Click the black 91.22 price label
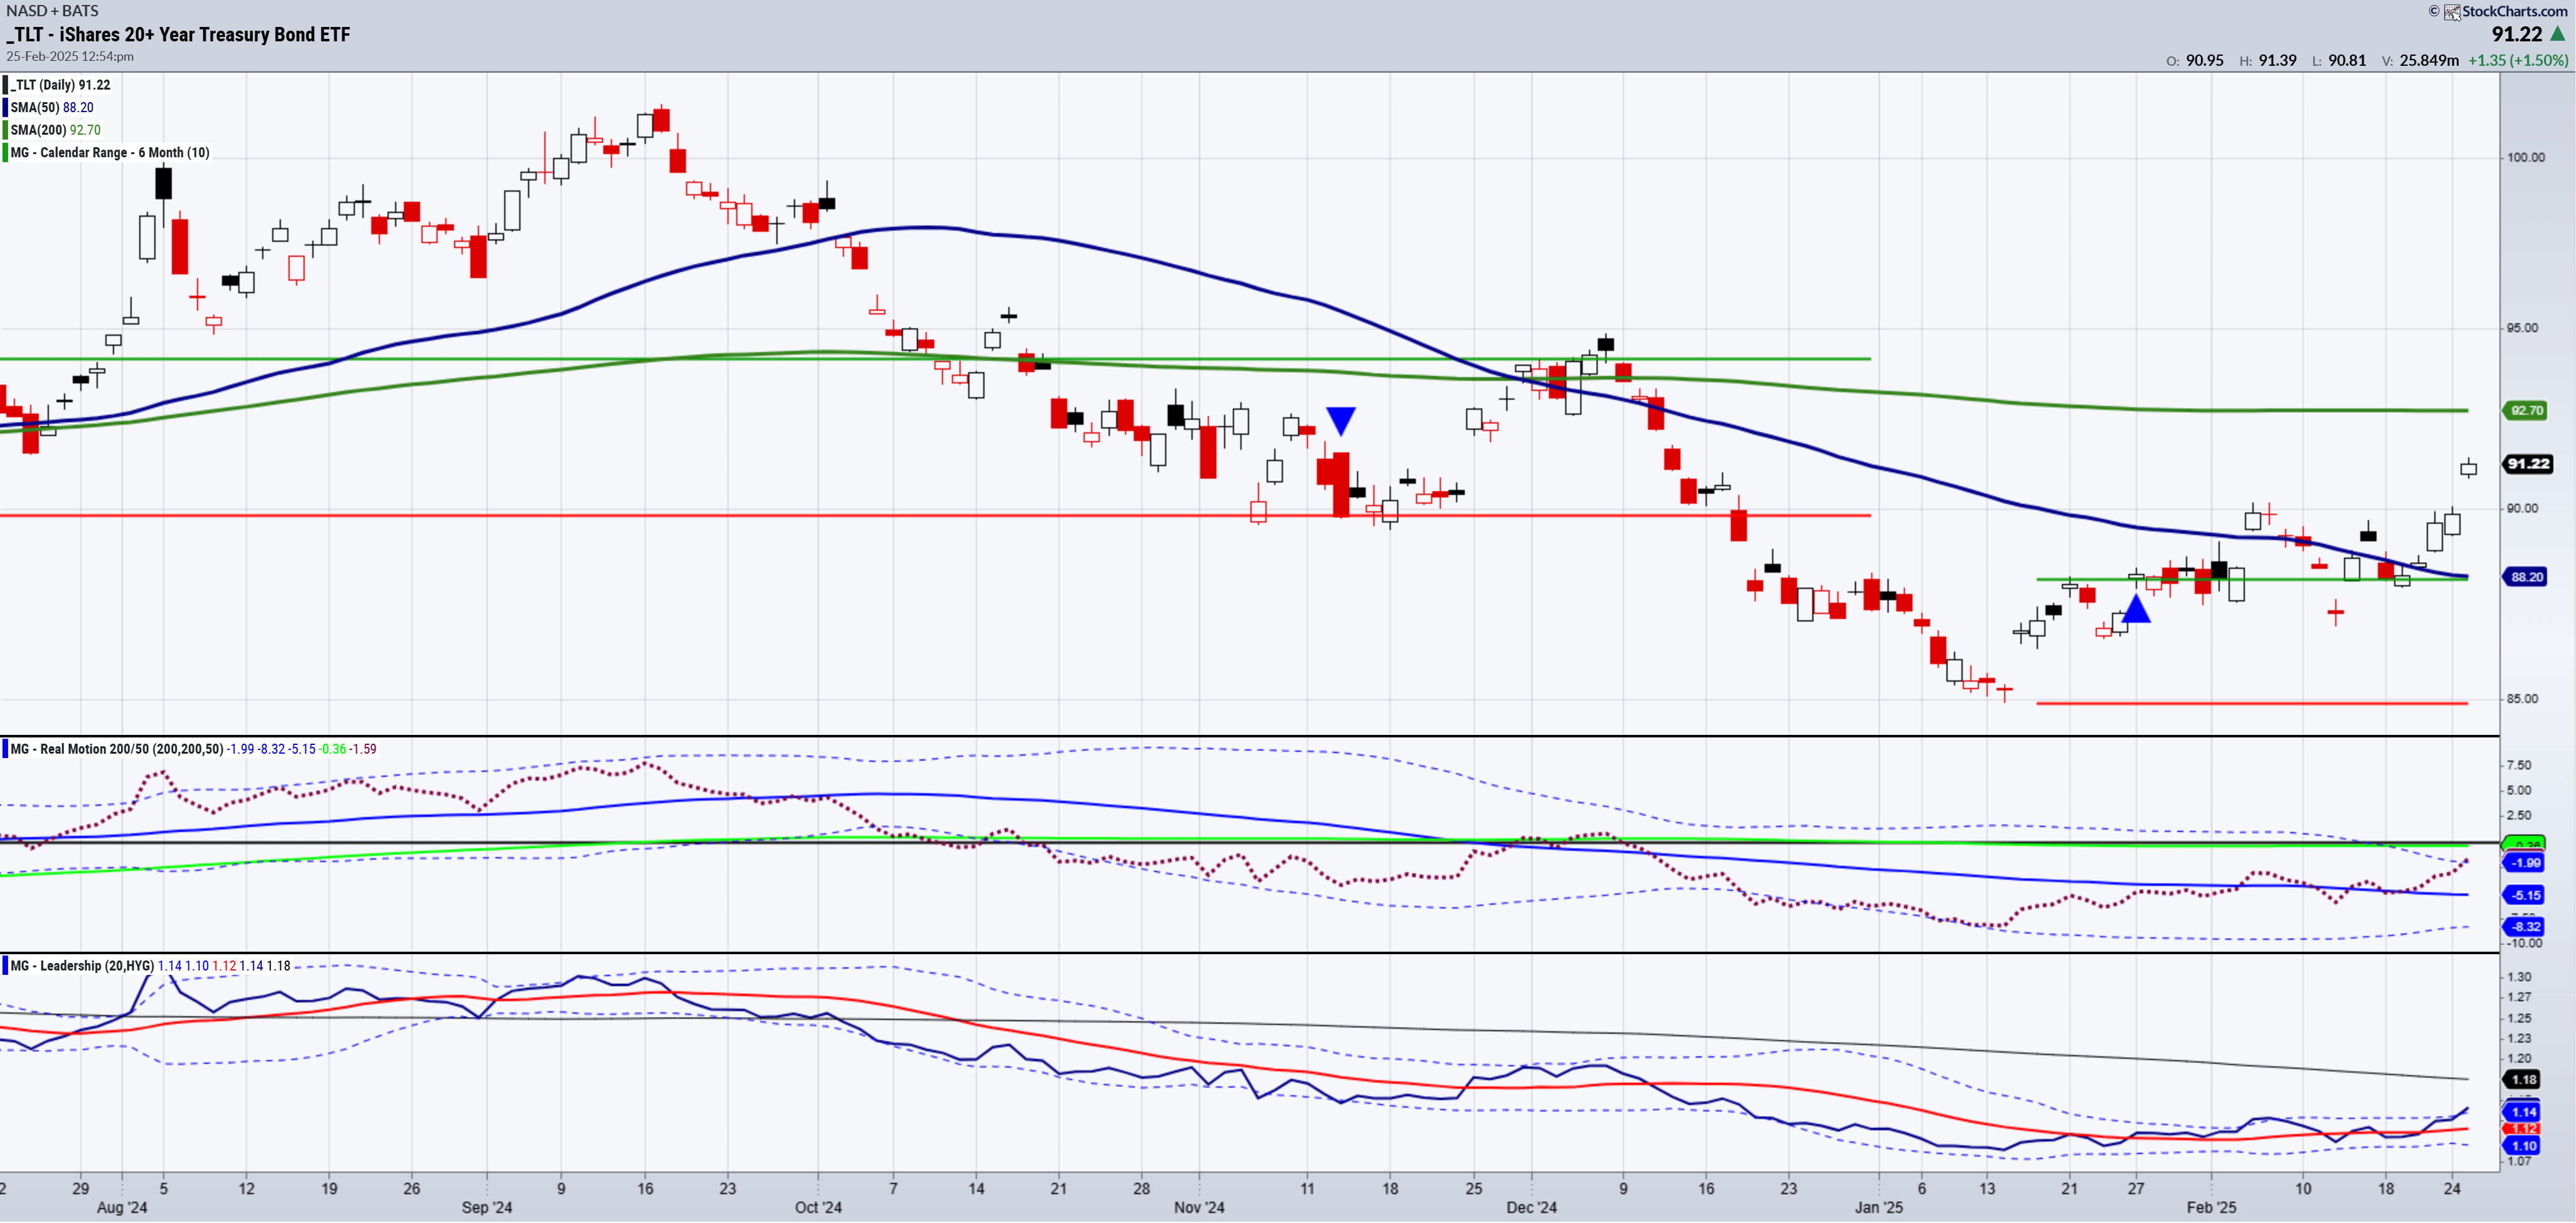Viewport: 2576px width, 1223px height. click(x=2528, y=464)
